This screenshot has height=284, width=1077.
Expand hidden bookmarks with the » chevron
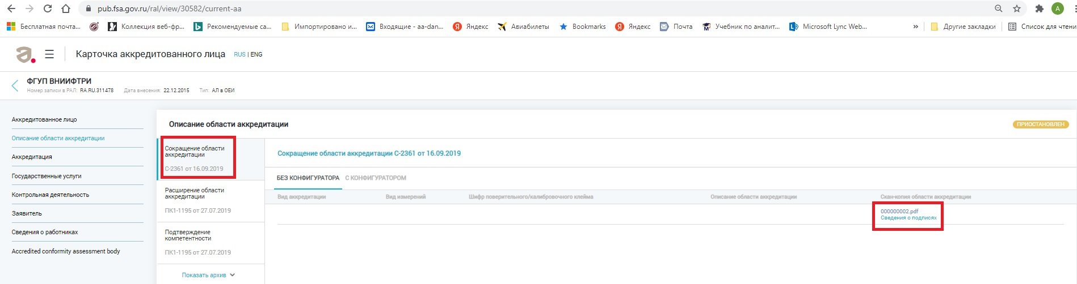tap(915, 27)
